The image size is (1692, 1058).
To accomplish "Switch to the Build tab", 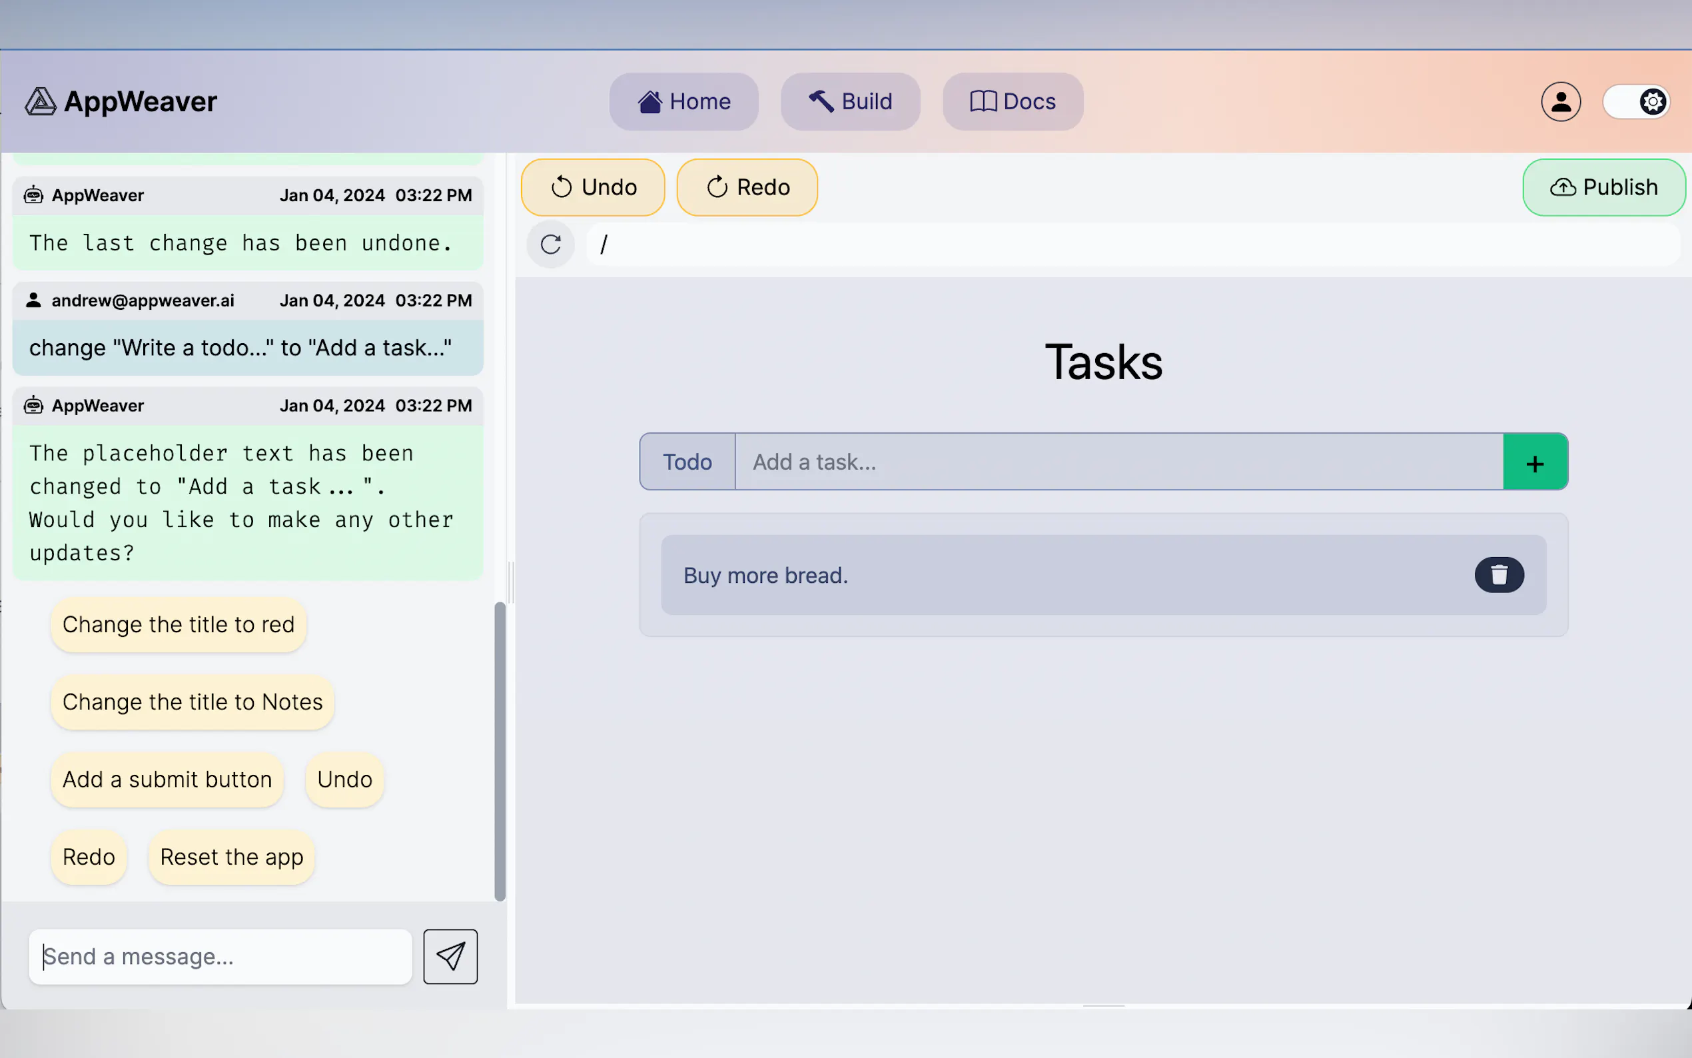I will coord(850,101).
